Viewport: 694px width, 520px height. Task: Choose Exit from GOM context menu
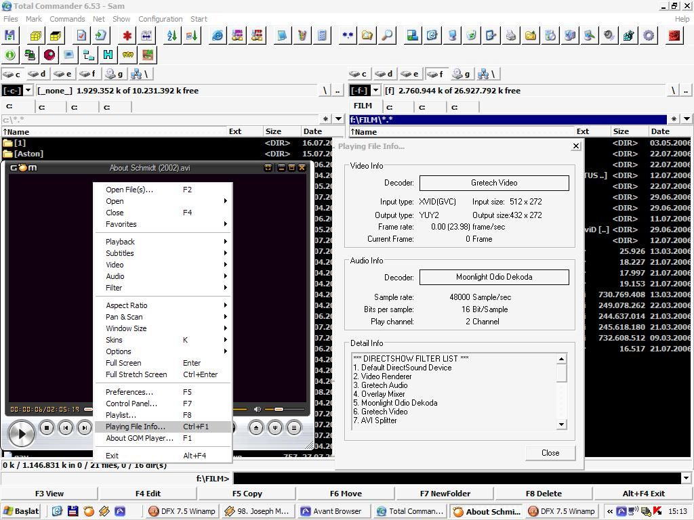pyautogui.click(x=163, y=456)
